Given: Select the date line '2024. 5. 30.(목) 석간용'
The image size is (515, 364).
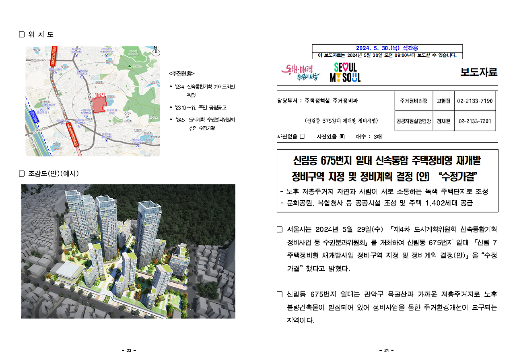Looking at the screenshot, I should [387, 48].
